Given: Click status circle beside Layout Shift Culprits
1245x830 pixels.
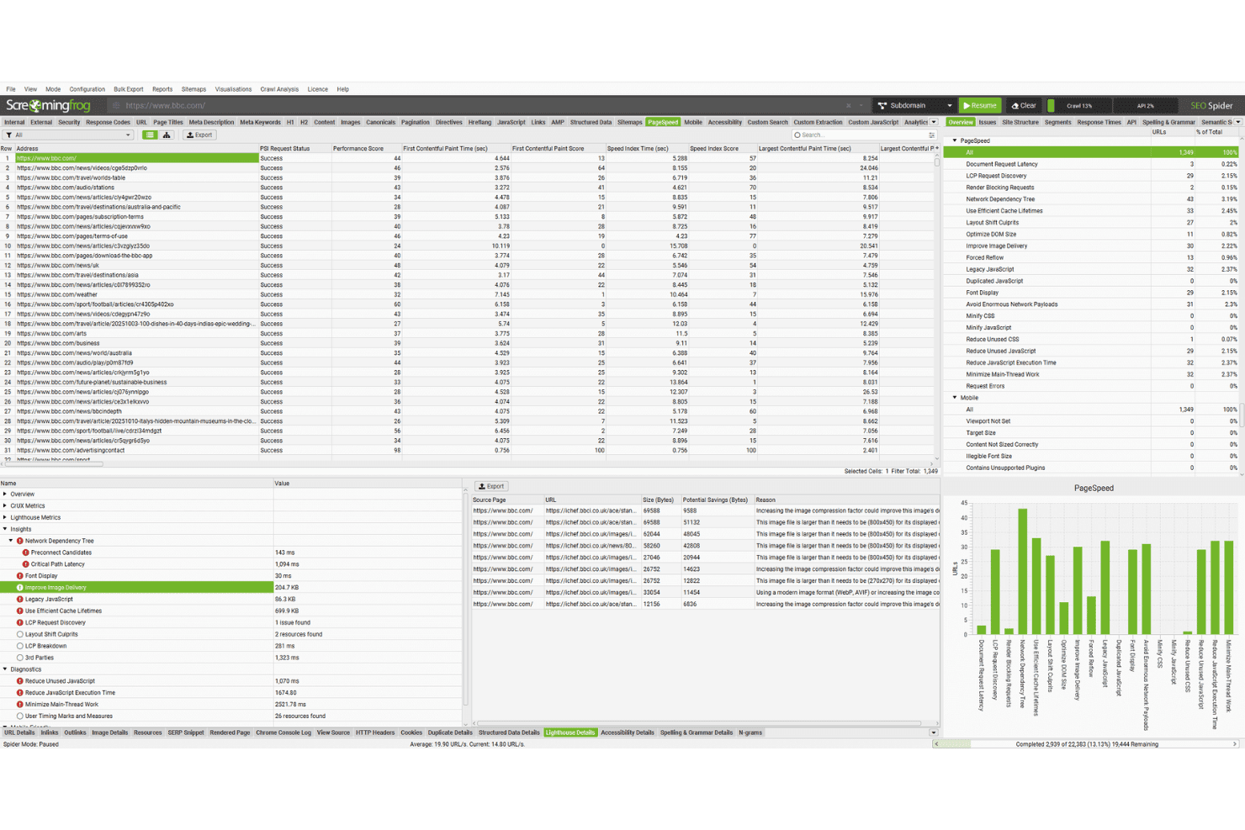Looking at the screenshot, I should (x=20, y=634).
